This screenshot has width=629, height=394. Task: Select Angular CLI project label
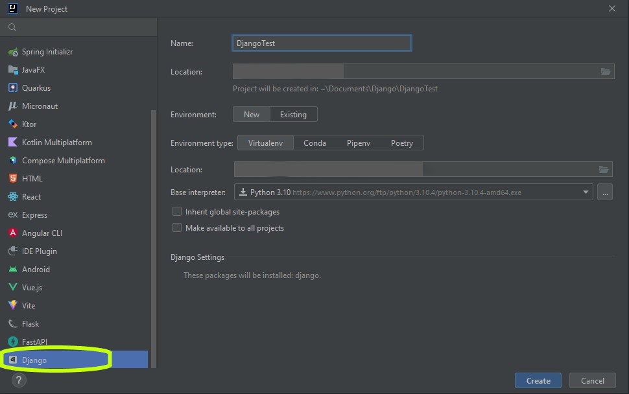click(42, 233)
